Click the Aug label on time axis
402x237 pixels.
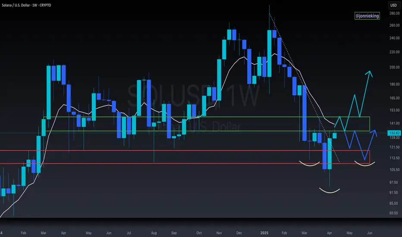click(x=154, y=233)
